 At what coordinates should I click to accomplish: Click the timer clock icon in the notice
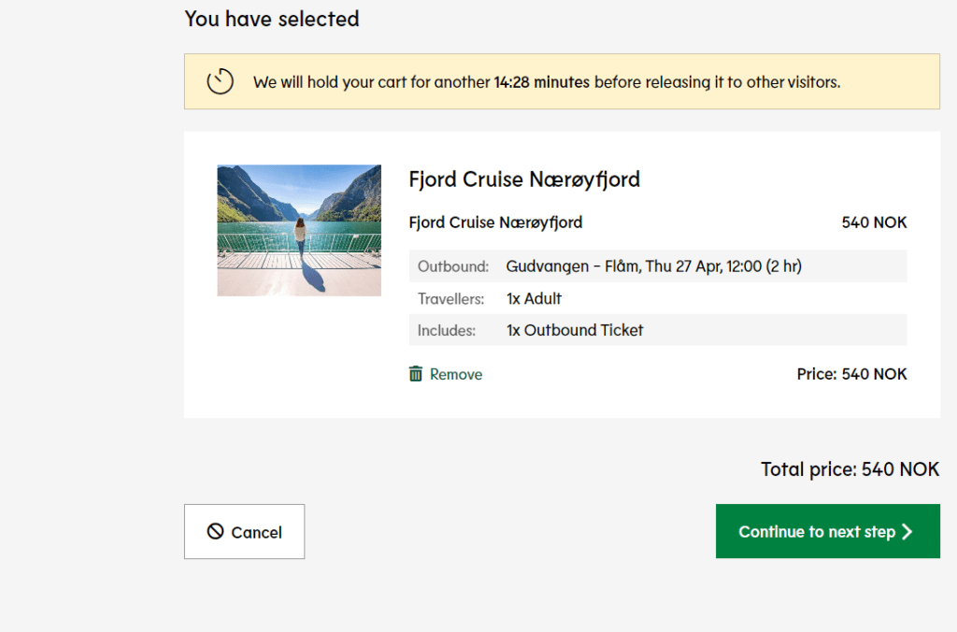(x=221, y=81)
